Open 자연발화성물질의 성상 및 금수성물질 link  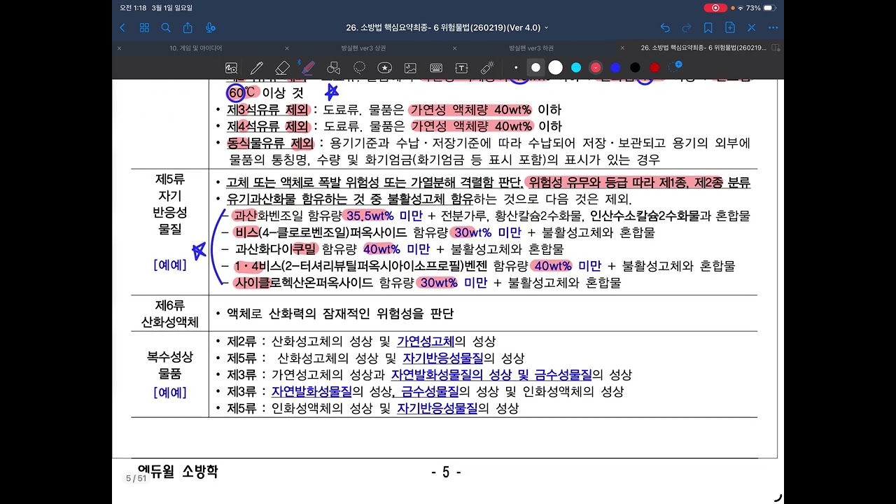click(491, 375)
